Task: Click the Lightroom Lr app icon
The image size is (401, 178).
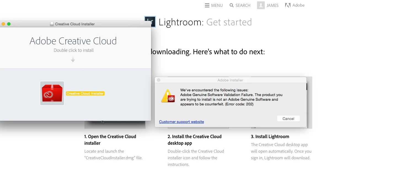Action: (x=150, y=22)
